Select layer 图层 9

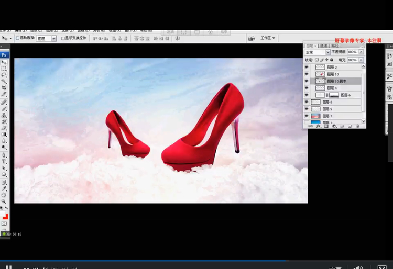(335, 109)
